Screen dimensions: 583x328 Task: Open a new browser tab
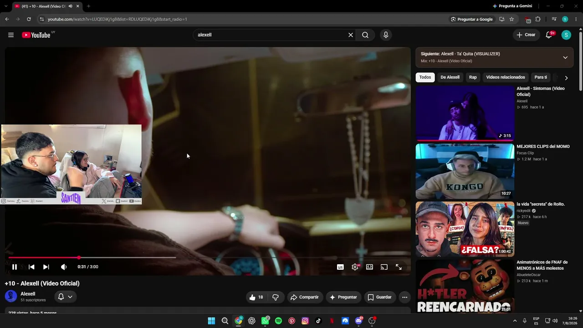pyautogui.click(x=88, y=6)
